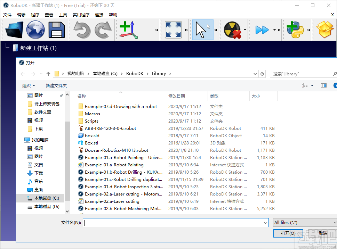Add a reference frame icon

pyautogui.click(x=129, y=30)
